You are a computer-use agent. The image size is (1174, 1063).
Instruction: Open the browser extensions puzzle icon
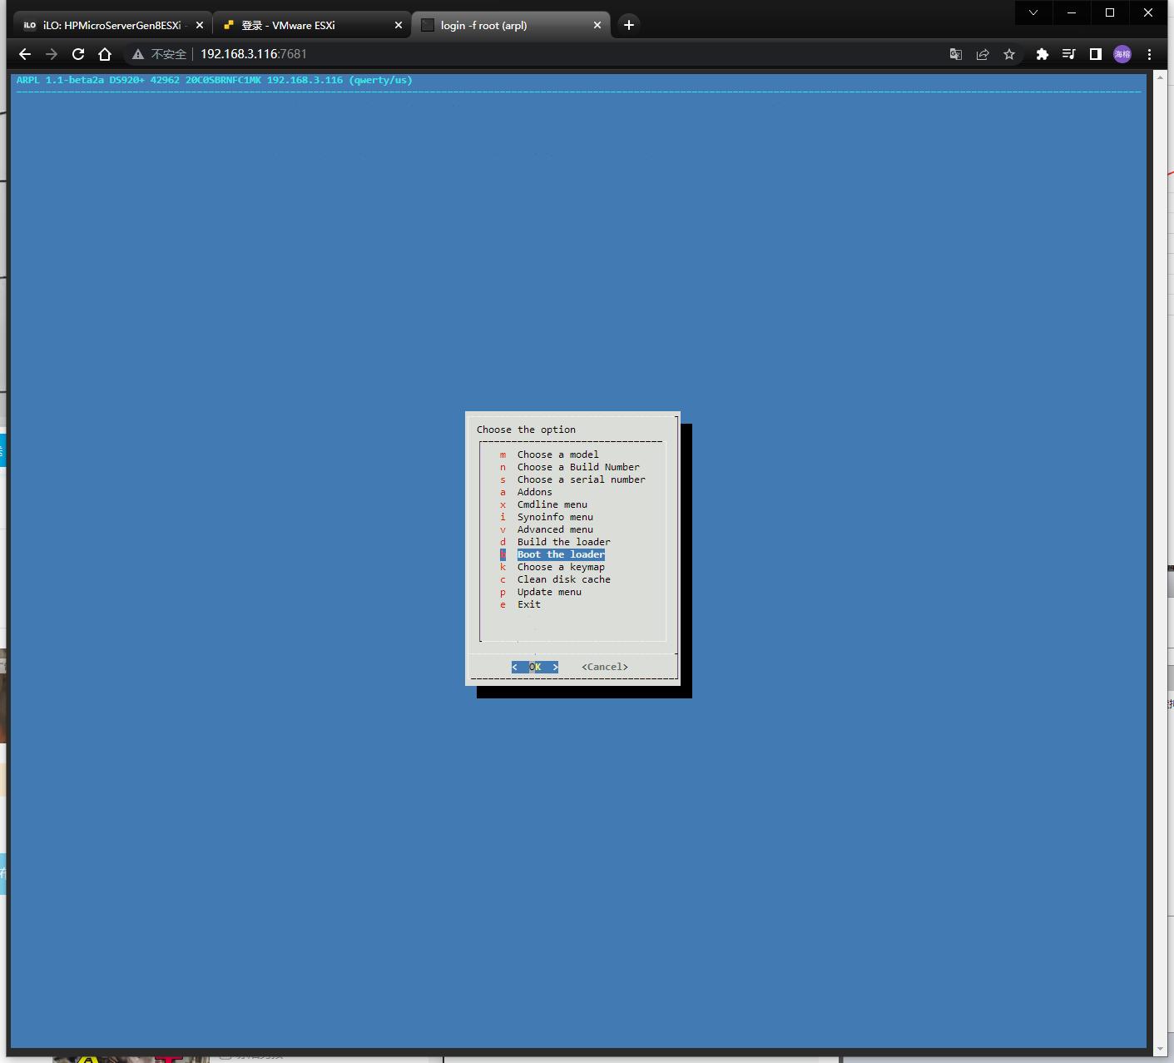[1042, 54]
